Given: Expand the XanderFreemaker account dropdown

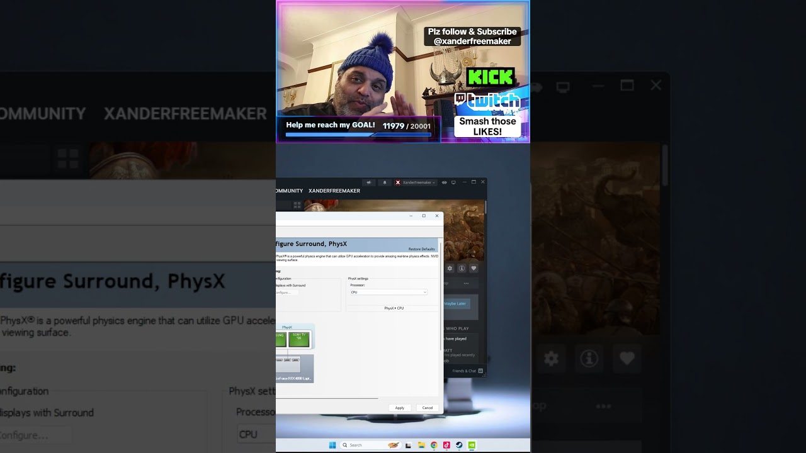Looking at the screenshot, I should click(x=416, y=182).
